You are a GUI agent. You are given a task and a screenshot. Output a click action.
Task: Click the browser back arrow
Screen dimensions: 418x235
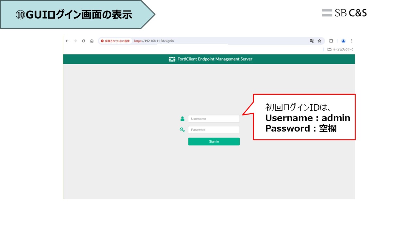coord(67,41)
